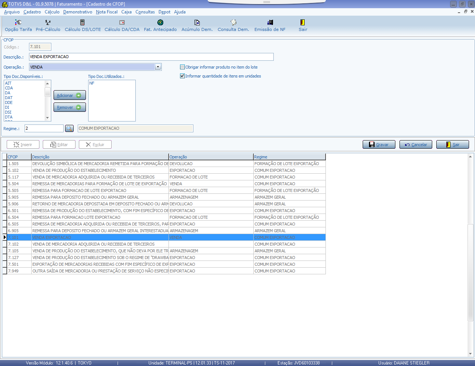Viewport: 475px width, 366px height.
Task: Click scroll-down arrow of Tipo Doc.Disponíveis list
Action: (x=47, y=118)
